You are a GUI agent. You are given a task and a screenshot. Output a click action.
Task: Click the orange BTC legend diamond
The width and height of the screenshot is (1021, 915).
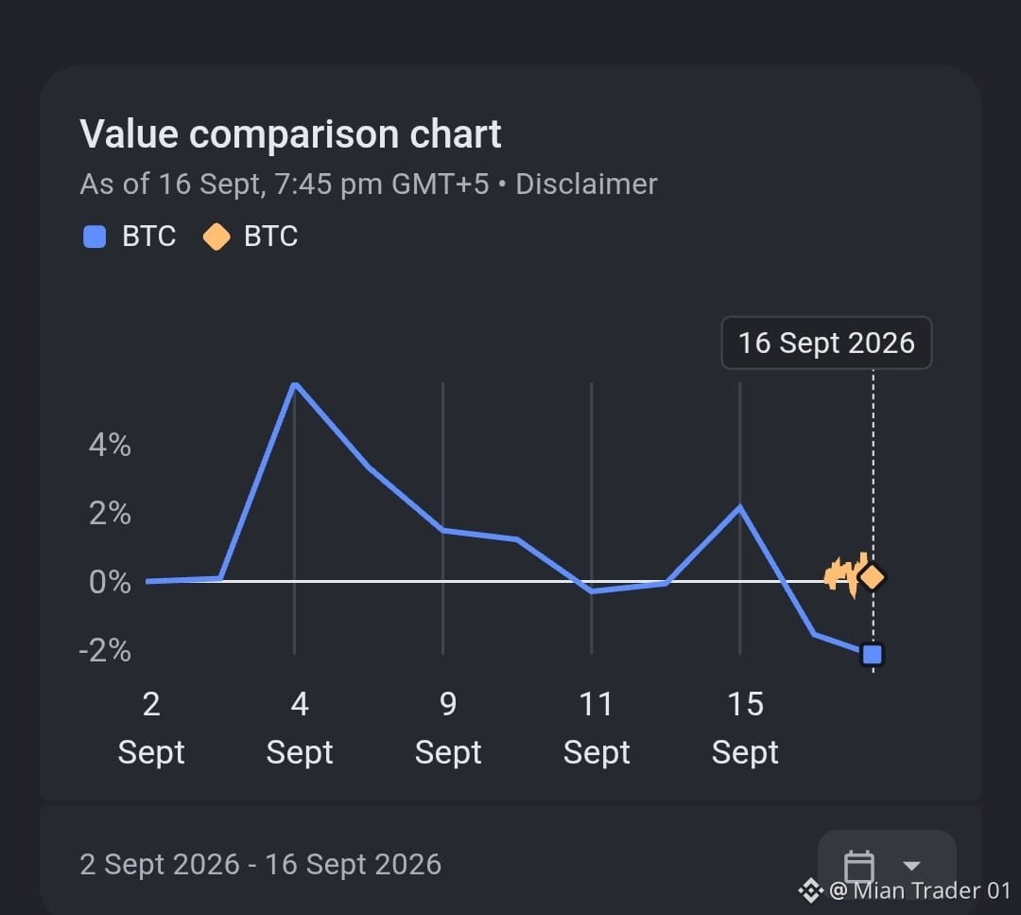[216, 237]
